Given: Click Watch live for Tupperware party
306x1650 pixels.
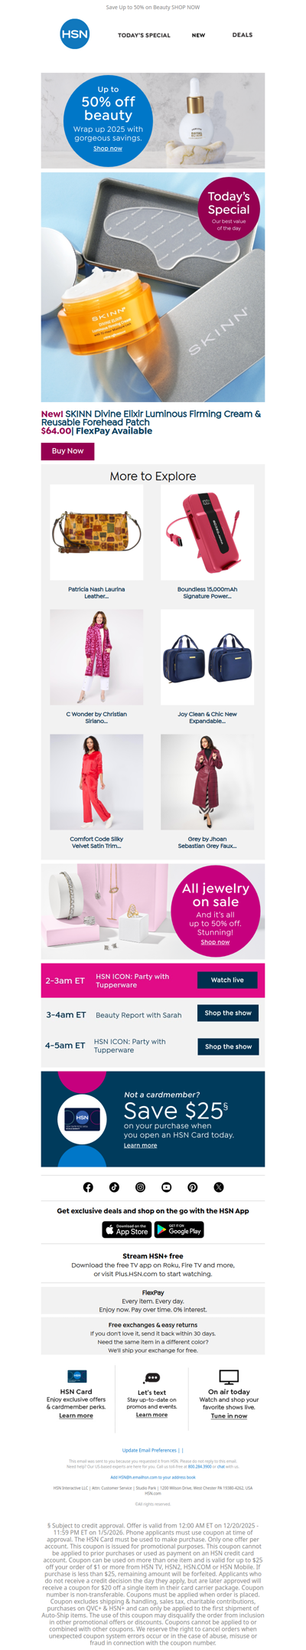Looking at the screenshot, I should click(x=227, y=980).
